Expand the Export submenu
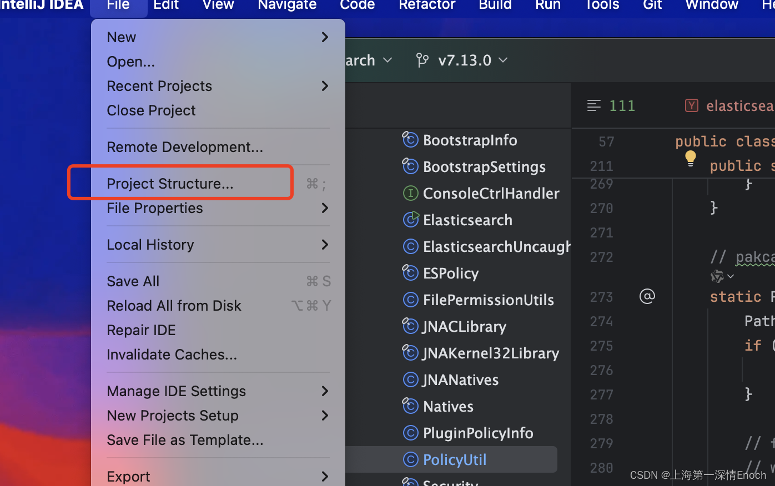775x486 pixels. click(325, 476)
